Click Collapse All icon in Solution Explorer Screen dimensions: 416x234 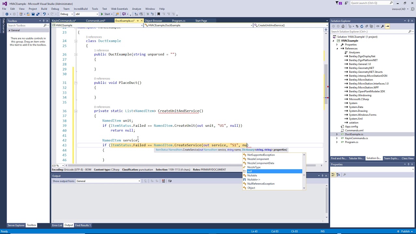click(367, 26)
